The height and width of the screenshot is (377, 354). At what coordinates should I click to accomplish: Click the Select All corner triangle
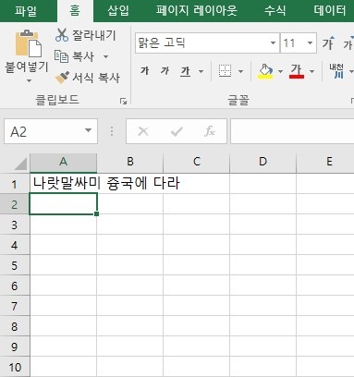pos(20,164)
